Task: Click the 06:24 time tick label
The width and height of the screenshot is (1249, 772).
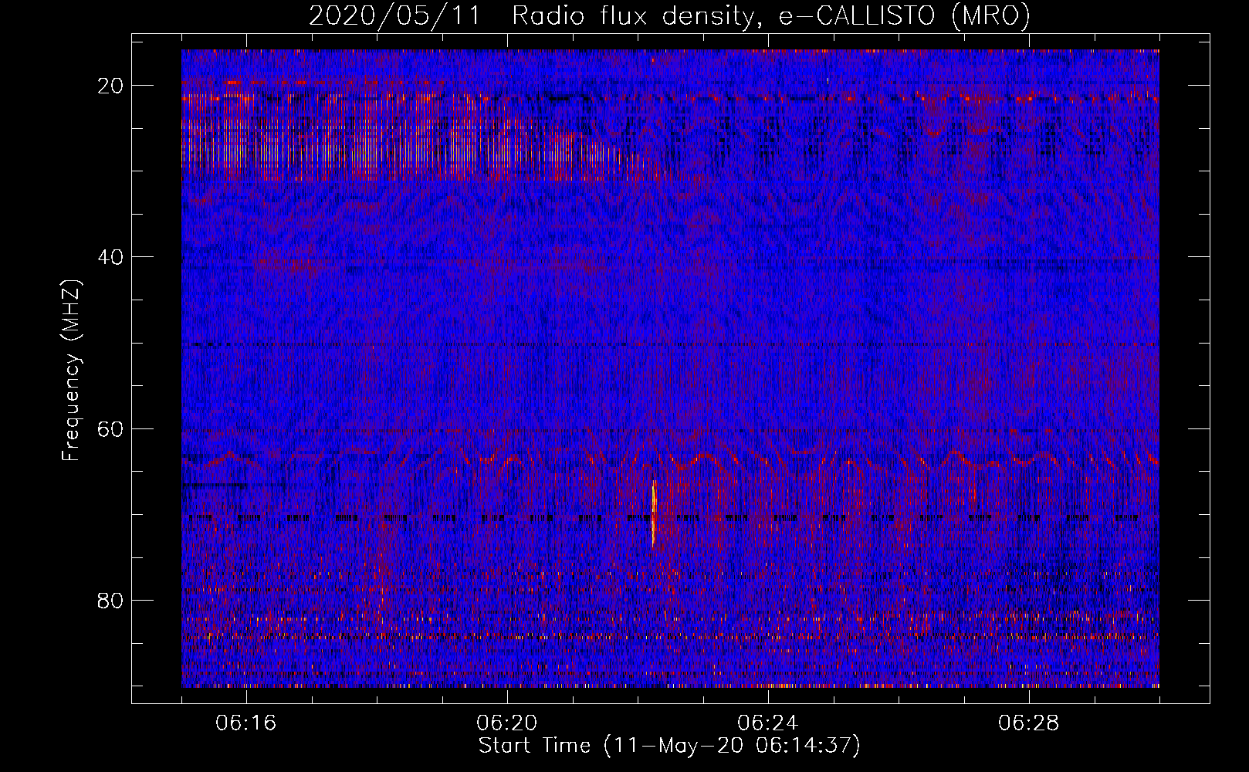Action: [768, 723]
